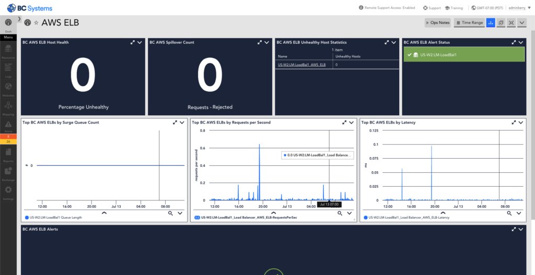The height and width of the screenshot is (275, 535).
Task: Enter fullscreen dashboard view icon
Action: pos(511,22)
